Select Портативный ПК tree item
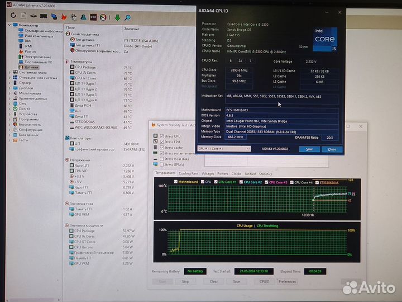 point(35,62)
